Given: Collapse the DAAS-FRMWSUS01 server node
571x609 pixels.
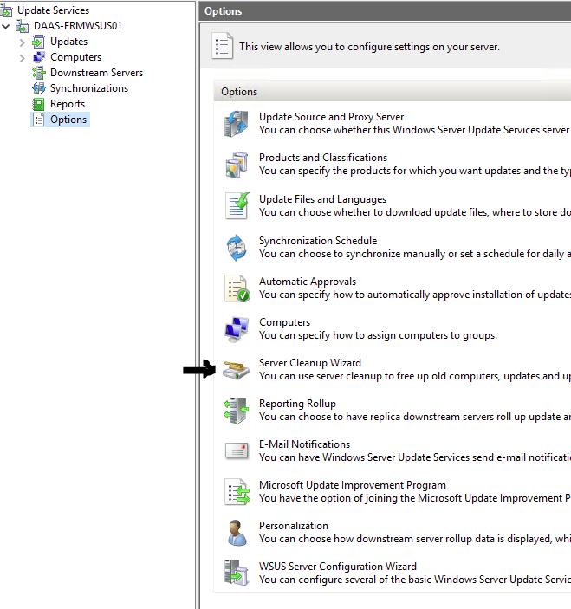Looking at the screenshot, I should 6,26.
